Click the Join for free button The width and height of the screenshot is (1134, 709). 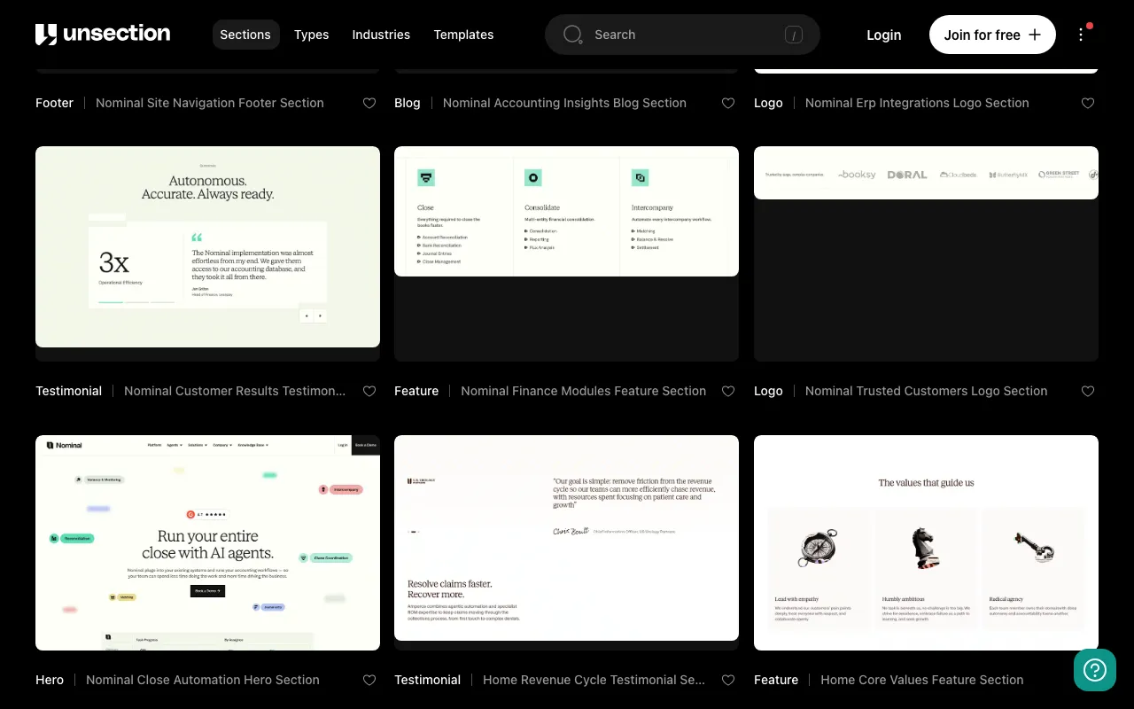992,35
